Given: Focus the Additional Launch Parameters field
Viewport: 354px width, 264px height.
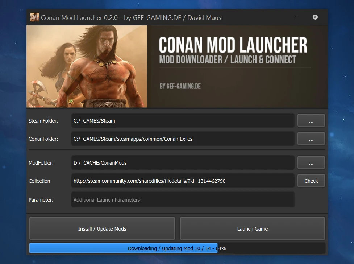Looking at the screenshot, I should point(183,199).
